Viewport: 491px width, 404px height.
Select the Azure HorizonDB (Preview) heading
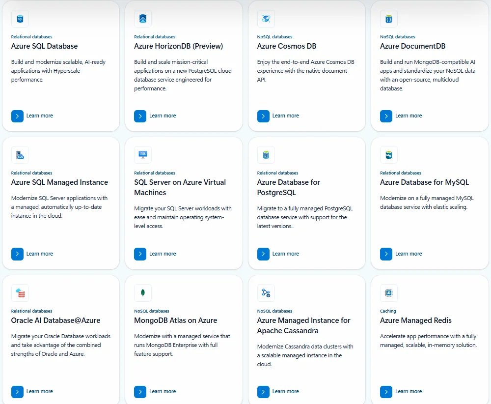tap(179, 46)
